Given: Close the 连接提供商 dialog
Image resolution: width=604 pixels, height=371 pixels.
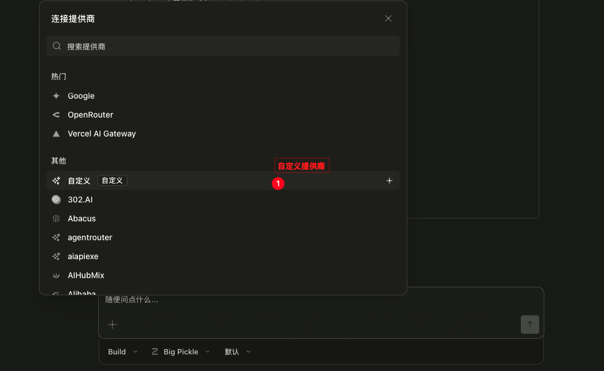Looking at the screenshot, I should point(388,18).
